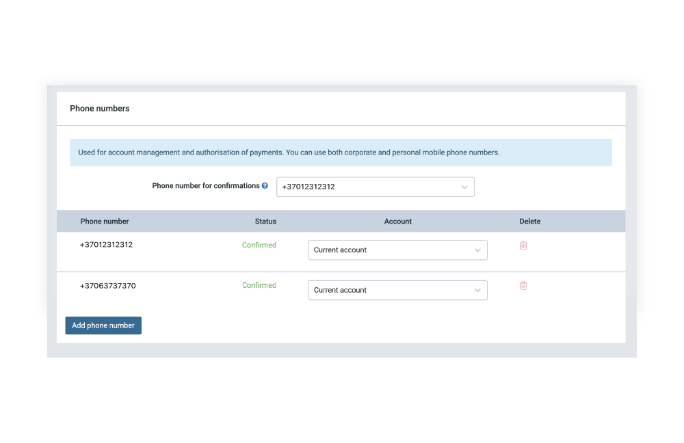Image resolution: width=684 pixels, height=443 pixels.
Task: Delete phone number +37012312312 with trash icon
Action: [523, 245]
